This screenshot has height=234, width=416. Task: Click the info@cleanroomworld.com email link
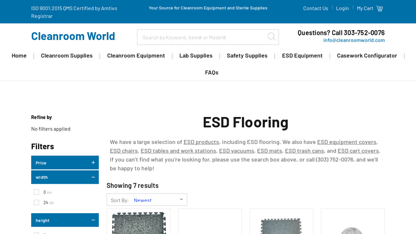click(x=354, y=41)
